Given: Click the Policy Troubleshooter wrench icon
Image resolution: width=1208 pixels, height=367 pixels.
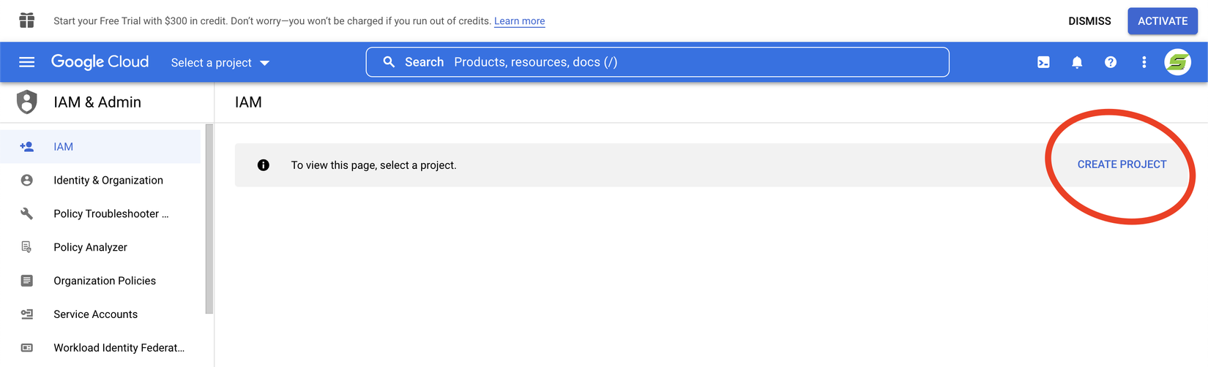Looking at the screenshot, I should tap(27, 213).
